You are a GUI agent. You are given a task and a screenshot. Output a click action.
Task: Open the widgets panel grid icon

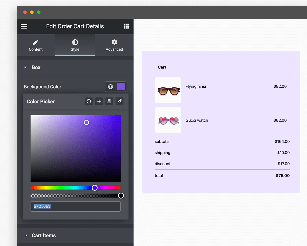(126, 26)
